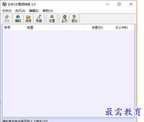Open the 目录 (directory) folder icon
This screenshot has width=144, height=122.
coord(28,19)
